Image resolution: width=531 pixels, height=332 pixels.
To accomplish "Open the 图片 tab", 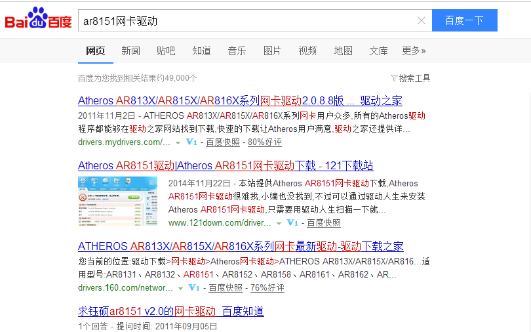I will click(272, 51).
